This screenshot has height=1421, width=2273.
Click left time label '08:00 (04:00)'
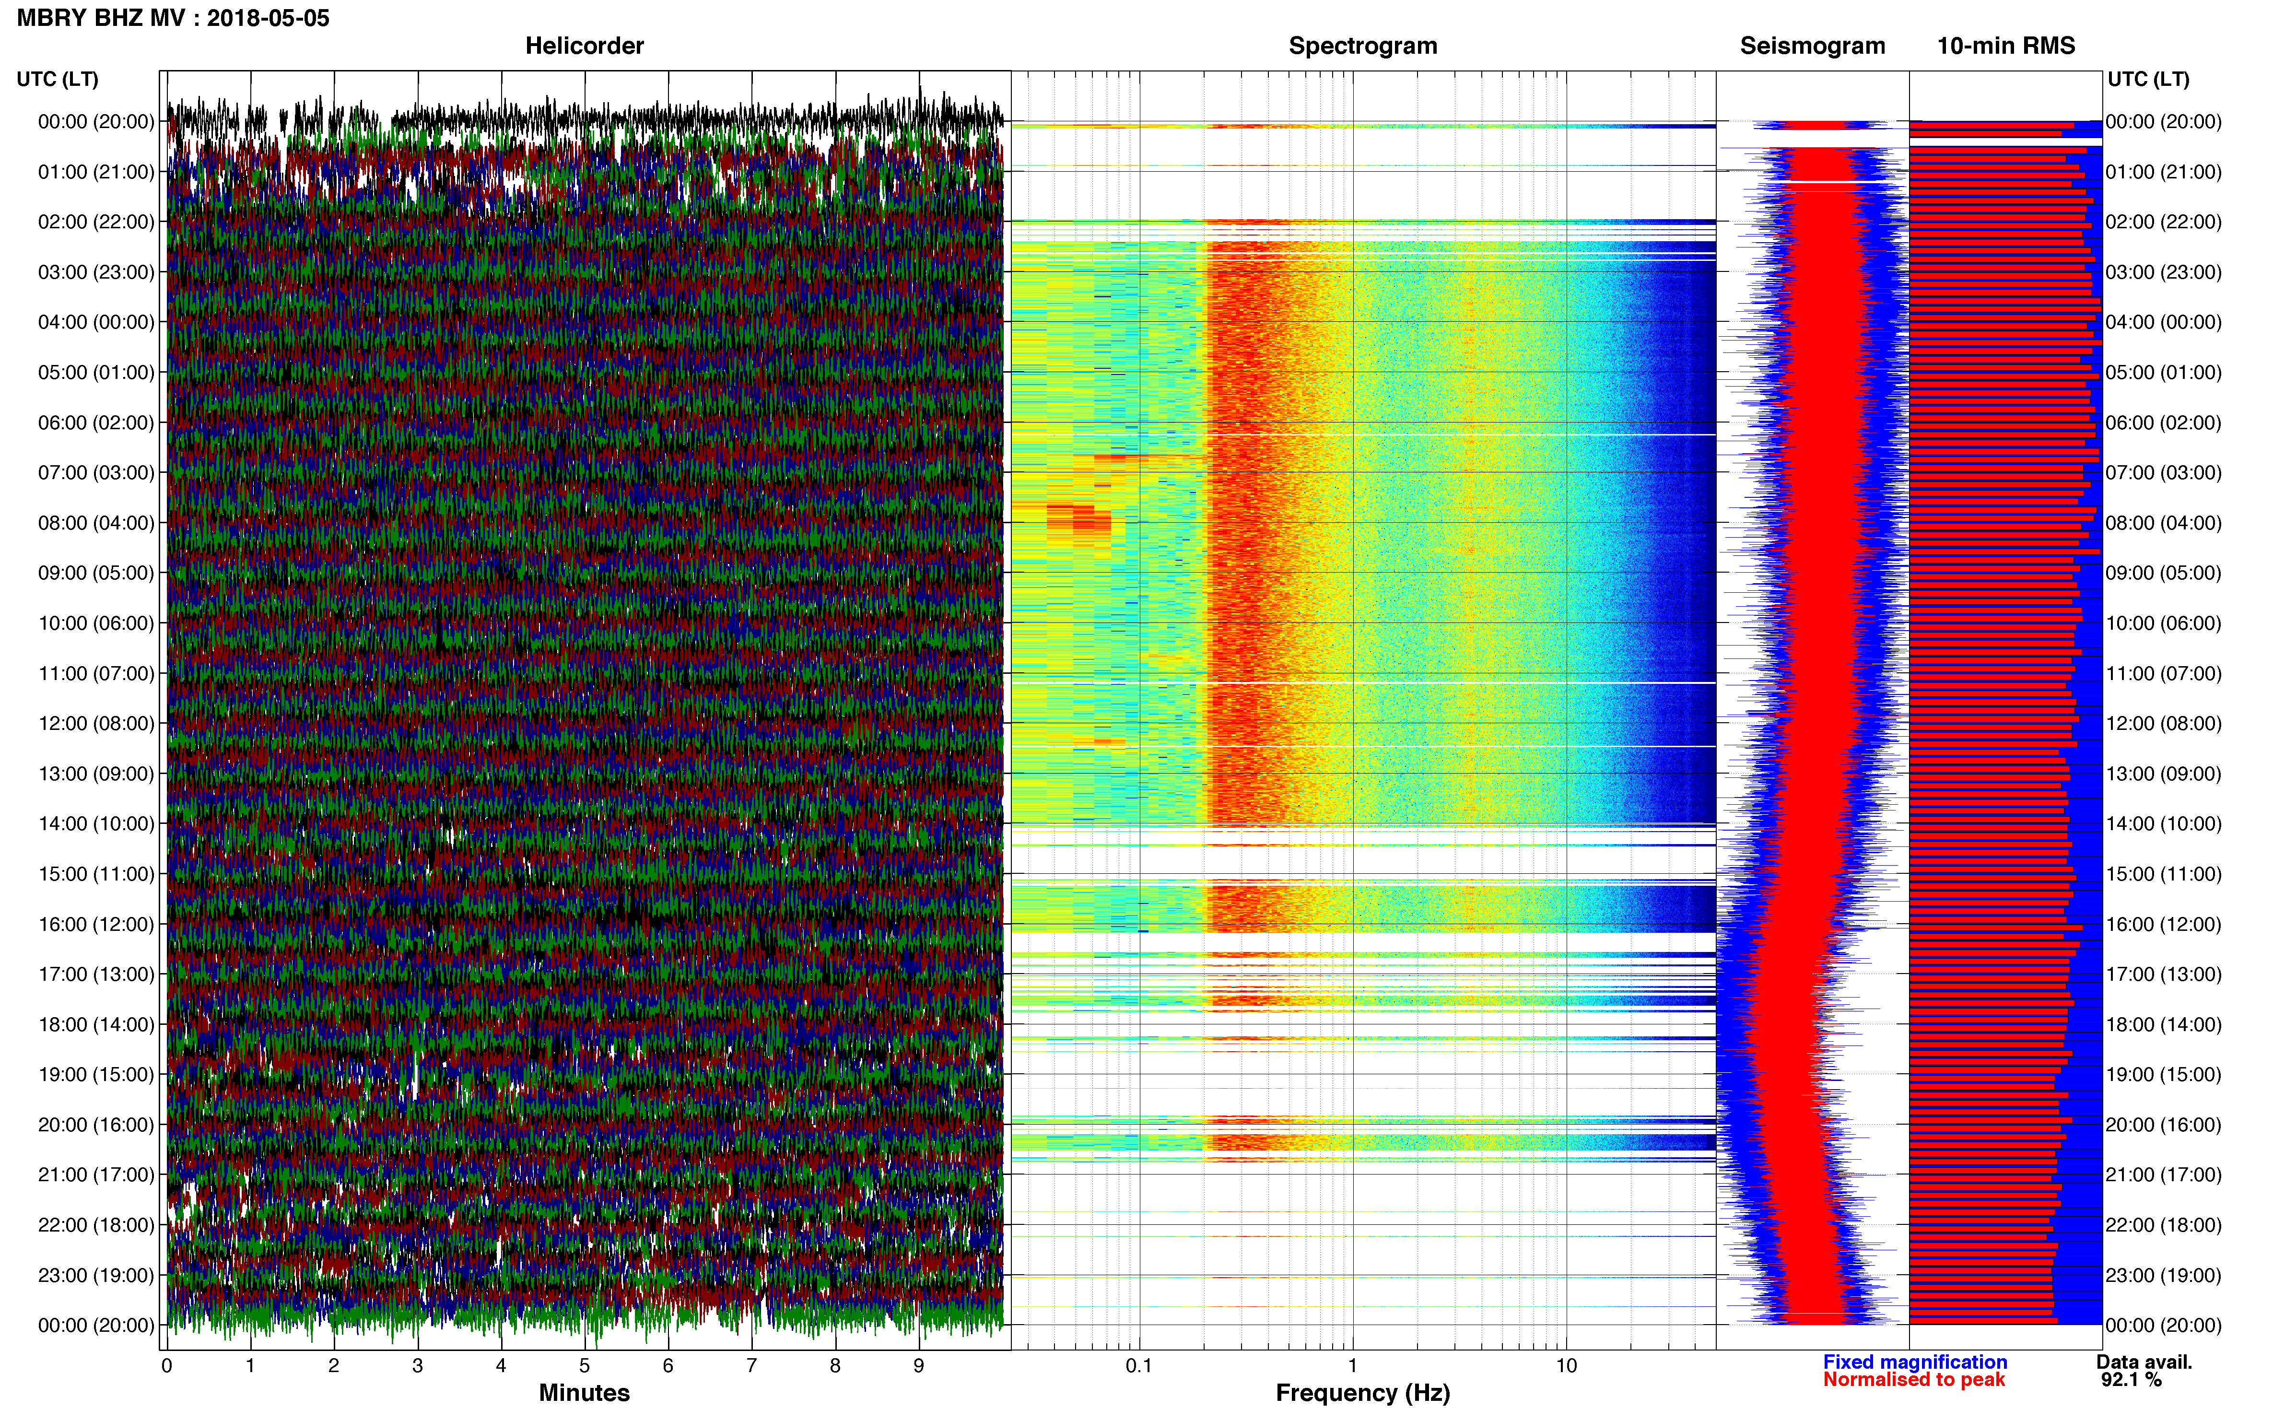click(x=96, y=523)
